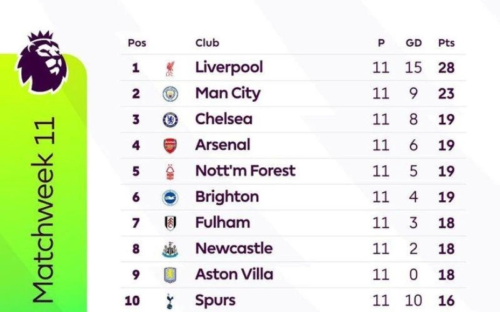
Task: Click the Man City club badge
Action: (170, 94)
